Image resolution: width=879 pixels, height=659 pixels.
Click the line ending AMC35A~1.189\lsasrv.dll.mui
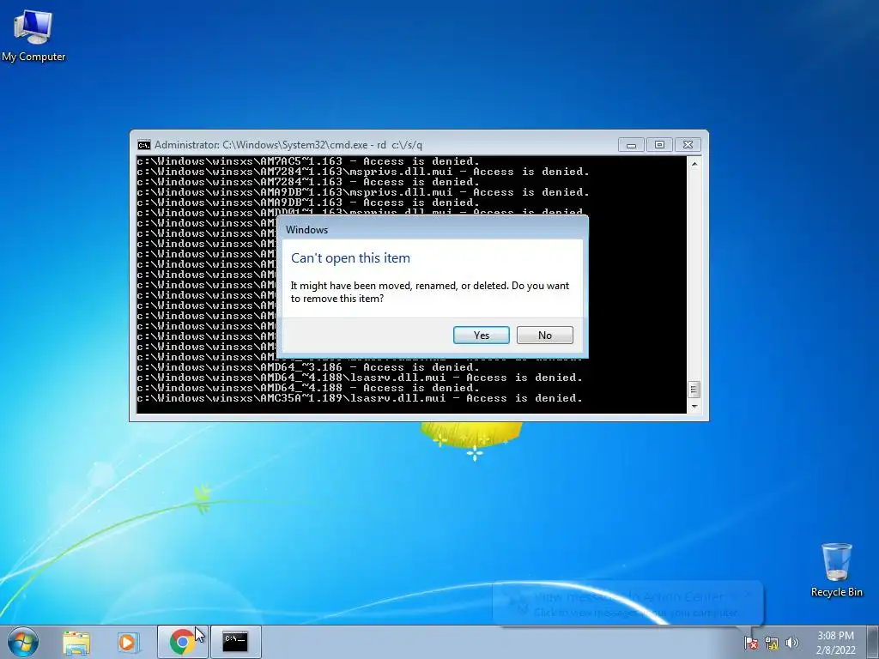pyautogui.click(x=360, y=398)
